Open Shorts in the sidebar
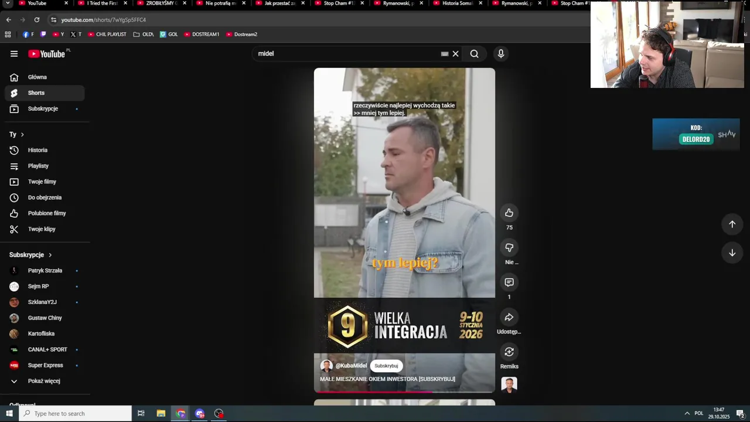This screenshot has width=750, height=422. (45, 93)
